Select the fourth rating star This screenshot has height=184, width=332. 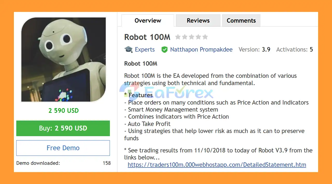[x=198, y=37]
